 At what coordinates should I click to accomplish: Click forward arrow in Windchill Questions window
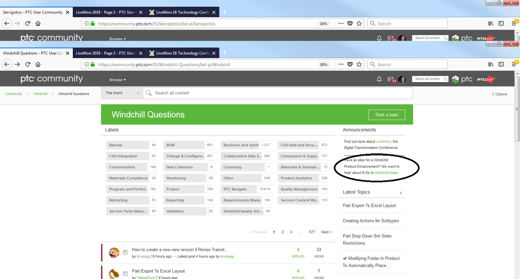(17, 64)
